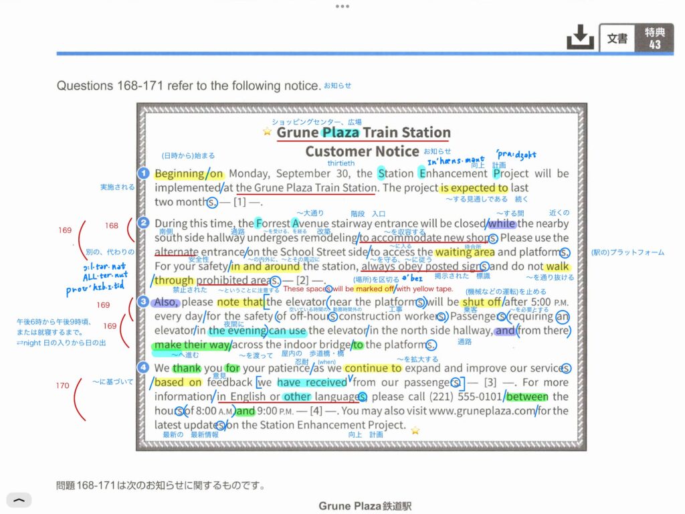The height and width of the screenshot is (514, 685).
Task: Click the numbered circle 3 paragraph marker
Action: (x=144, y=302)
